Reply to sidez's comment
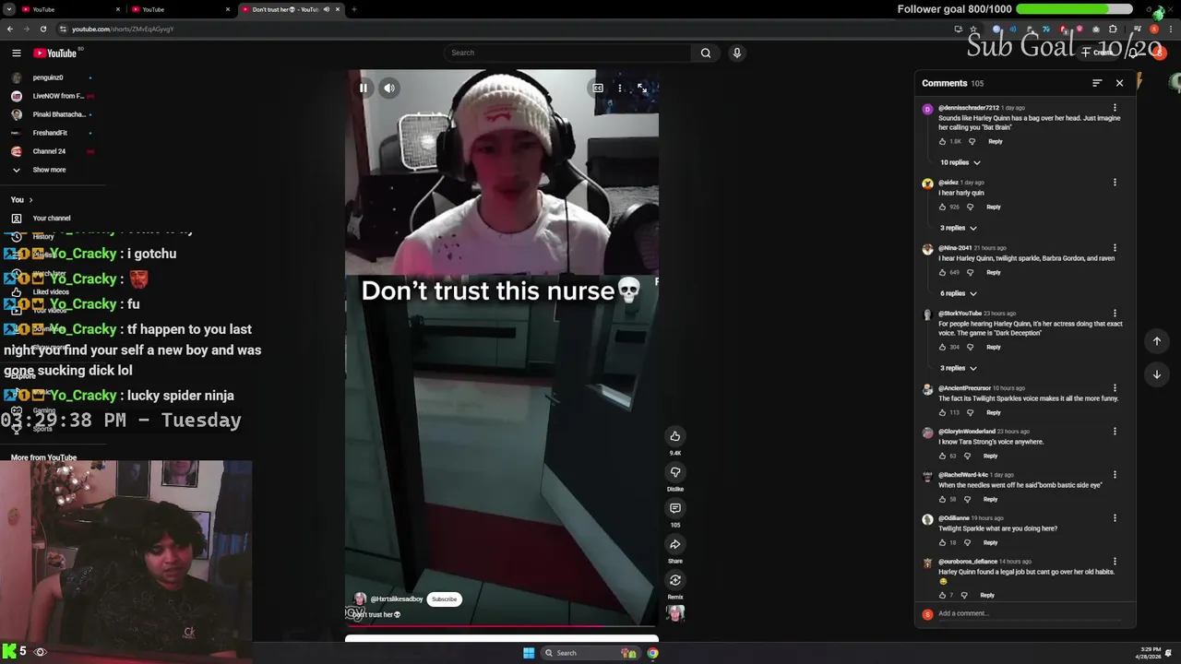 click(x=993, y=207)
